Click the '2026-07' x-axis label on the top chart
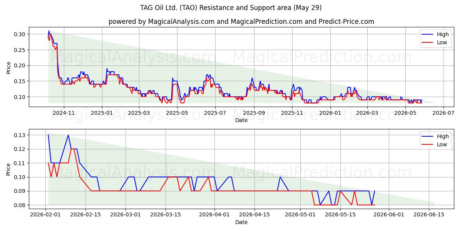The width and height of the screenshot is (462, 231). point(444,113)
